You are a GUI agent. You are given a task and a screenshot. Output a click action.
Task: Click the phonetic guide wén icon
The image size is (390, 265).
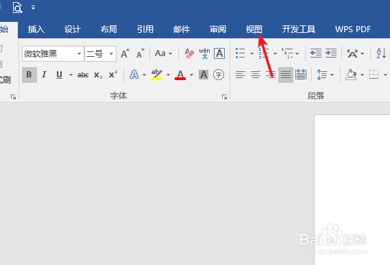[x=204, y=53]
